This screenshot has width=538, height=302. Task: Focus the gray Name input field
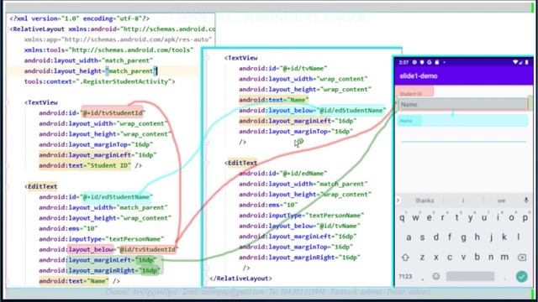463,104
